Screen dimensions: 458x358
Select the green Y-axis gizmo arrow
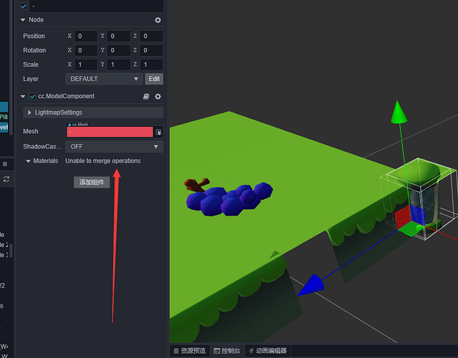pyautogui.click(x=399, y=112)
